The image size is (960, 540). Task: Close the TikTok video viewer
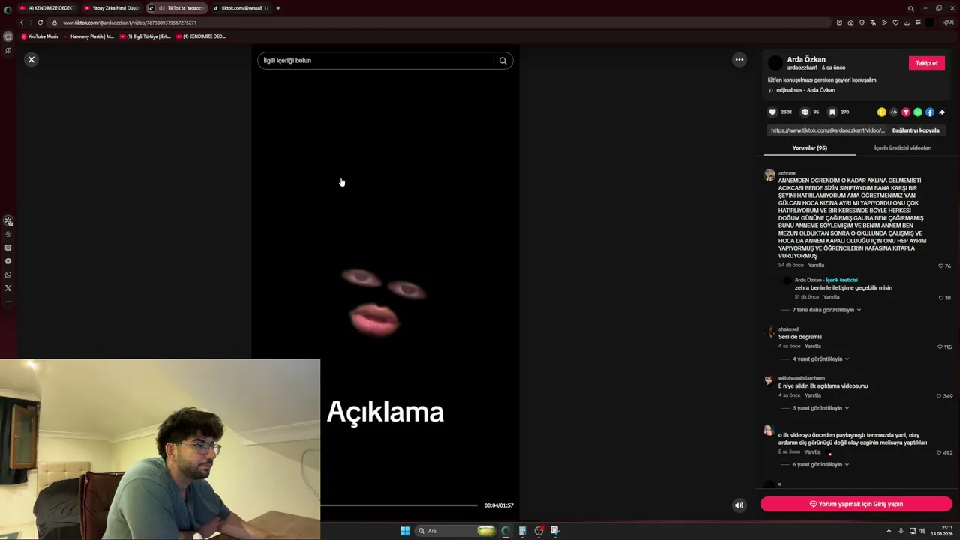click(x=31, y=59)
